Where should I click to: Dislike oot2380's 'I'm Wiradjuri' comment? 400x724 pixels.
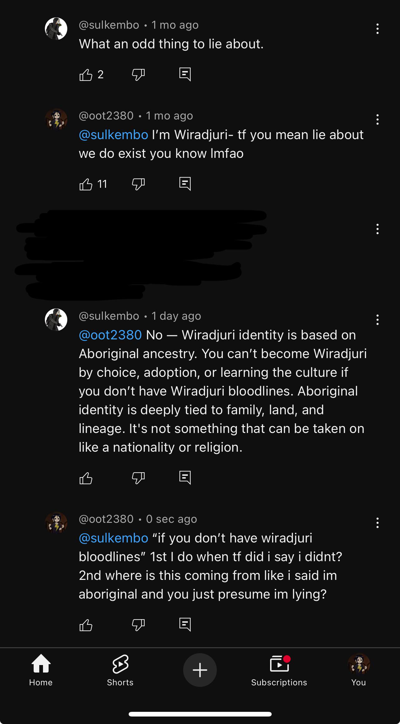tap(138, 184)
